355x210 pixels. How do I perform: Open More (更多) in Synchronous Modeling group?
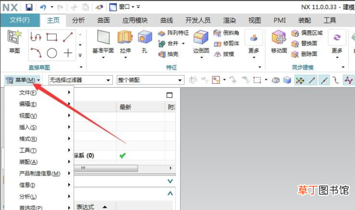(x=337, y=44)
